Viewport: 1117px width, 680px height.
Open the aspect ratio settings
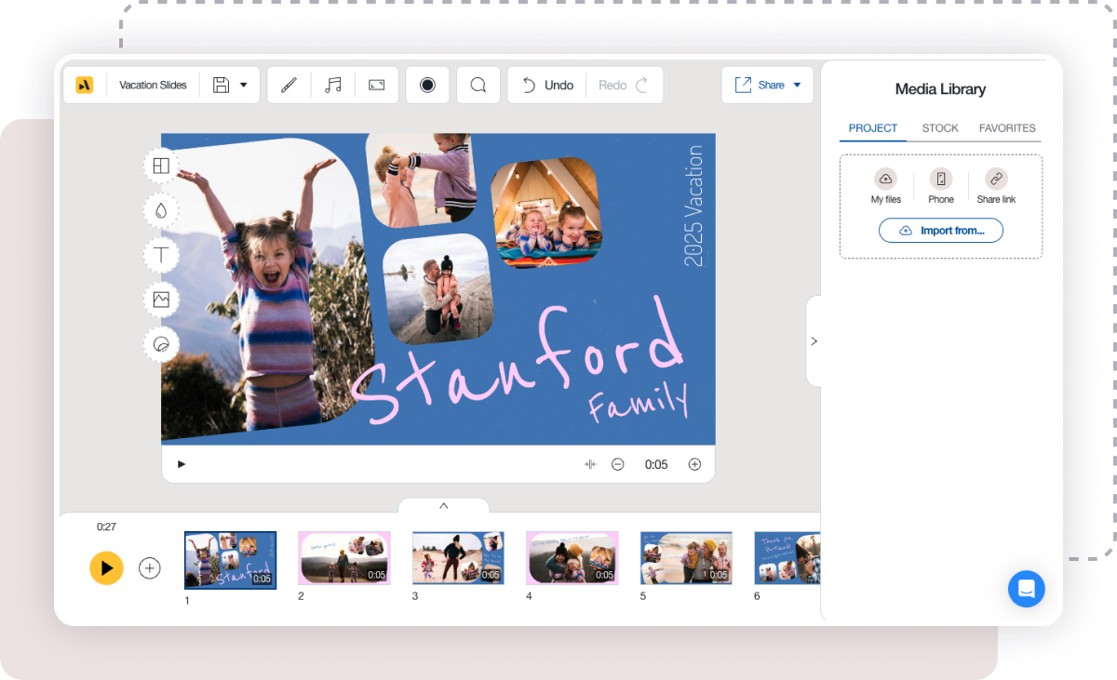click(376, 85)
